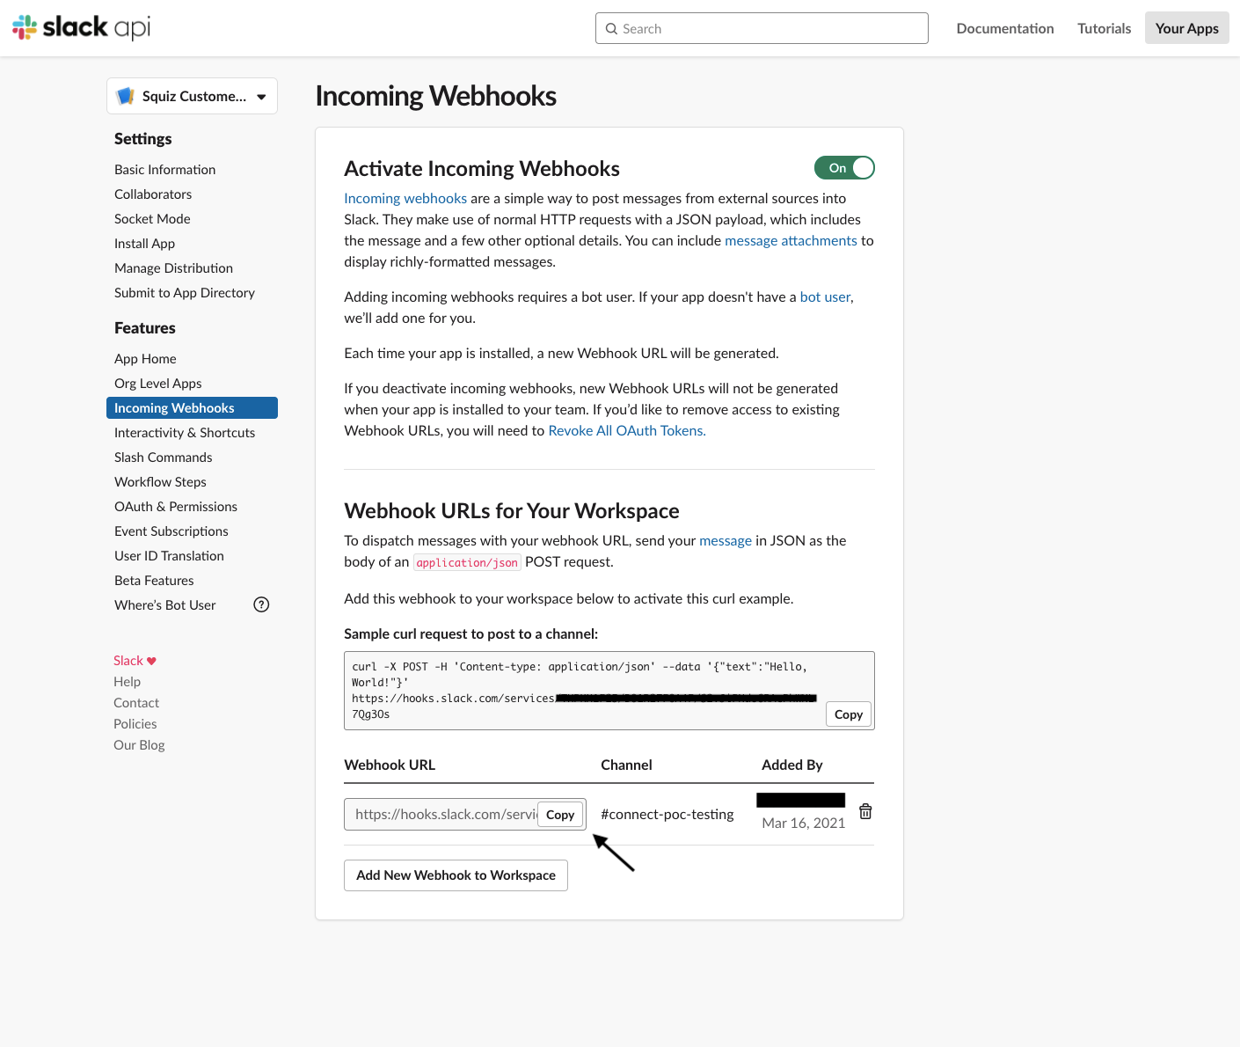Click the Webhook URL column header
This screenshot has height=1047, width=1240.
coord(390,765)
